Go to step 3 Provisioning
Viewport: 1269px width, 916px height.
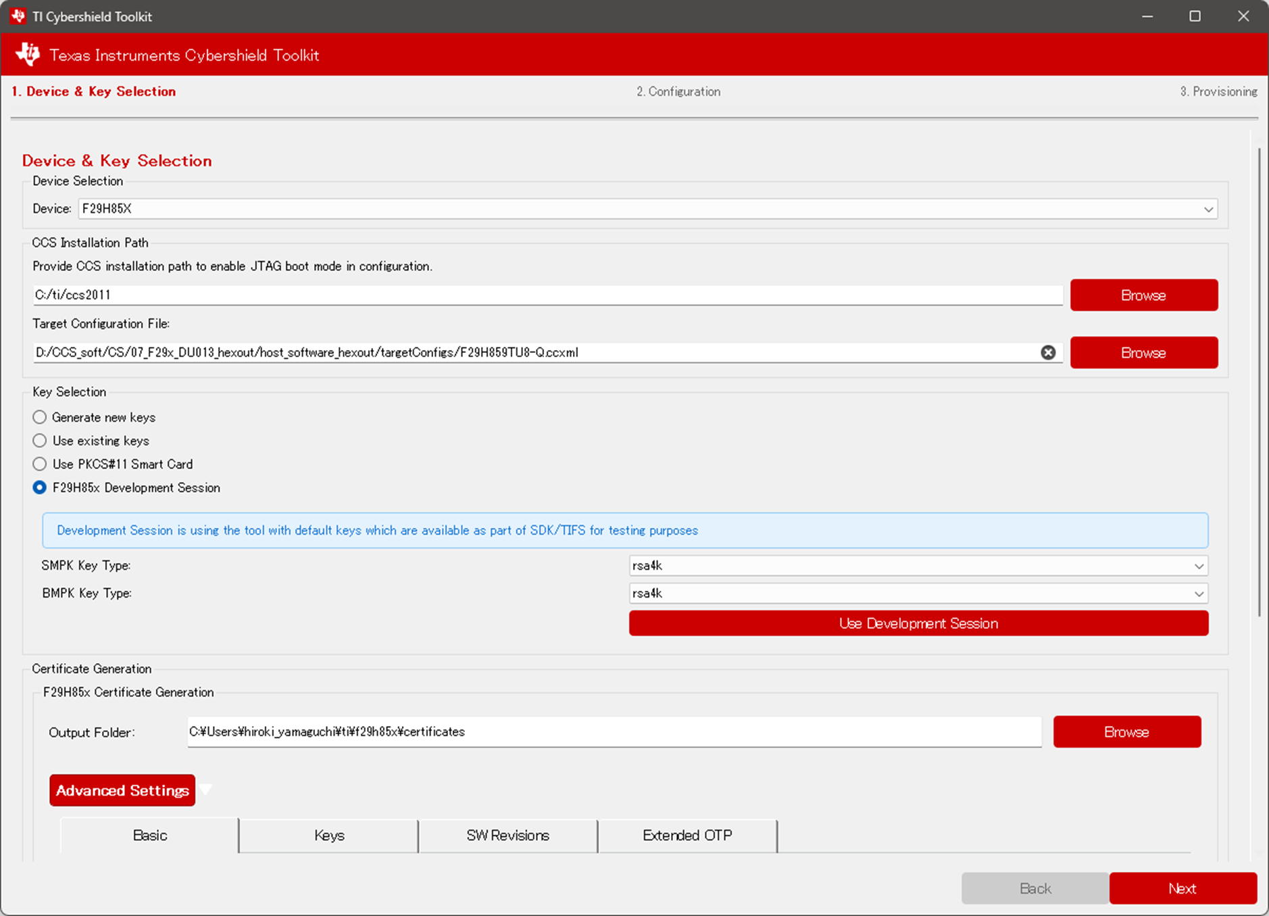pyautogui.click(x=1218, y=91)
